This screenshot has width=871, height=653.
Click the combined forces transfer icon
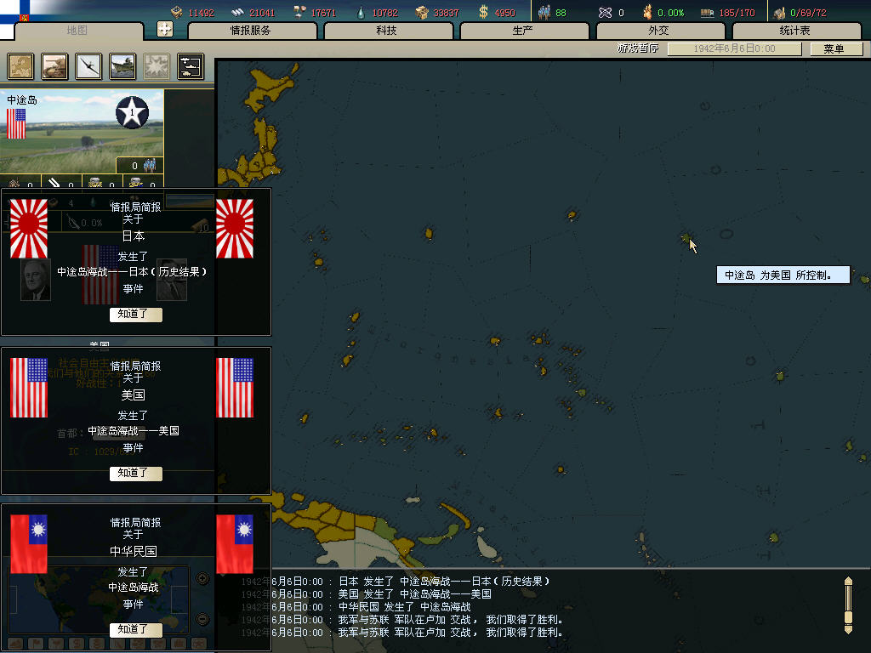click(x=191, y=66)
